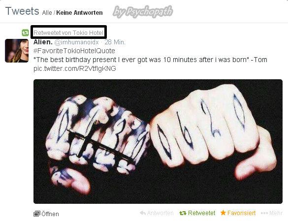Click the green retweet arrows icon
288x223 pixels.
(183, 213)
